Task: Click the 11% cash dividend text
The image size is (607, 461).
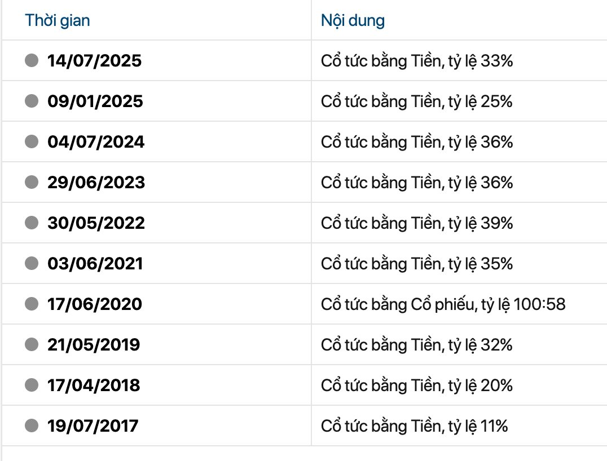Action: point(415,426)
